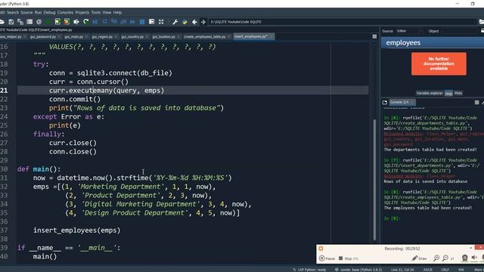This screenshot has height=272, width=484.
Task: Click the editor vertical scrollbar
Action: pyautogui.click(x=374, y=179)
